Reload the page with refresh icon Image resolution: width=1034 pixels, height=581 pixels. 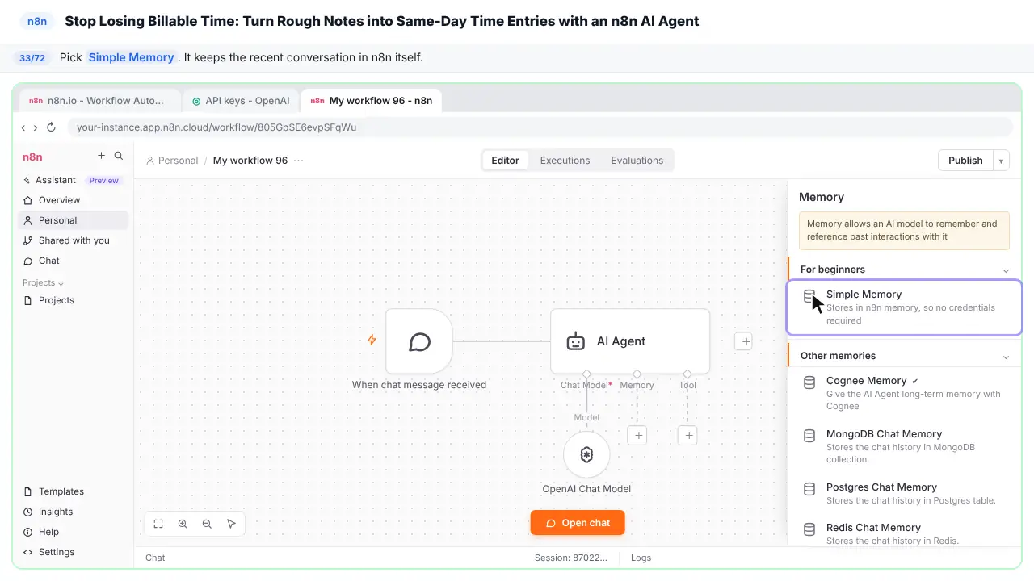click(51, 127)
